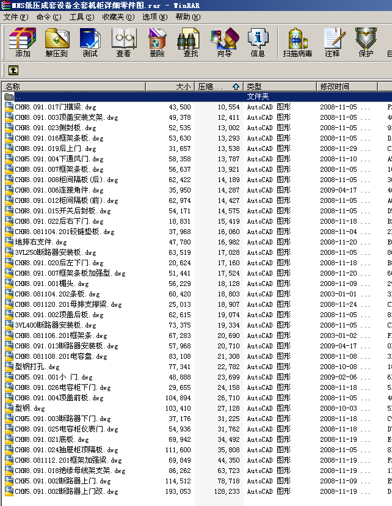Click dwg icon of CHN8.091.017门横梁.dwg
The height and width of the screenshot is (506, 392).
(x=9, y=107)
